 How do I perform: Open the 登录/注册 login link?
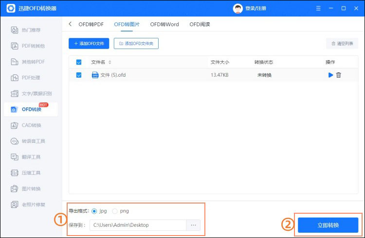point(255,9)
